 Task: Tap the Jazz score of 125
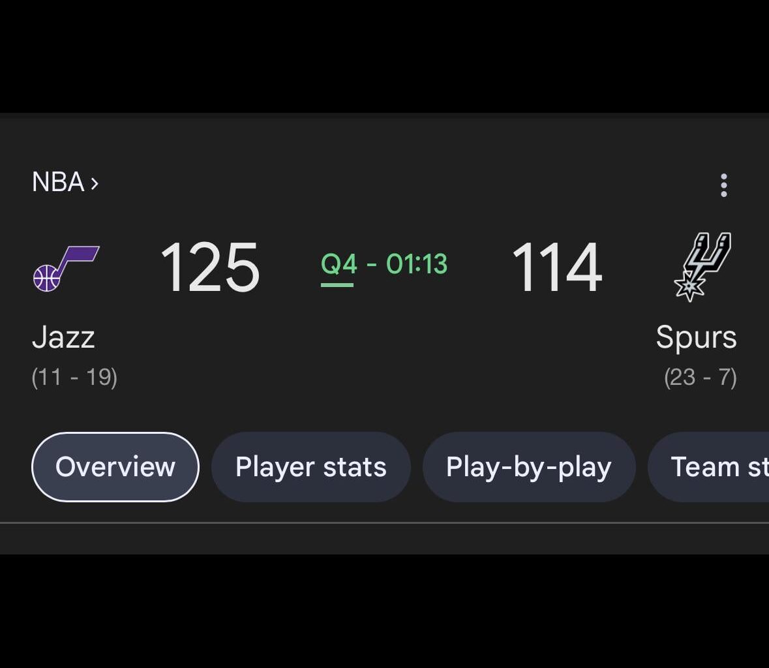209,267
